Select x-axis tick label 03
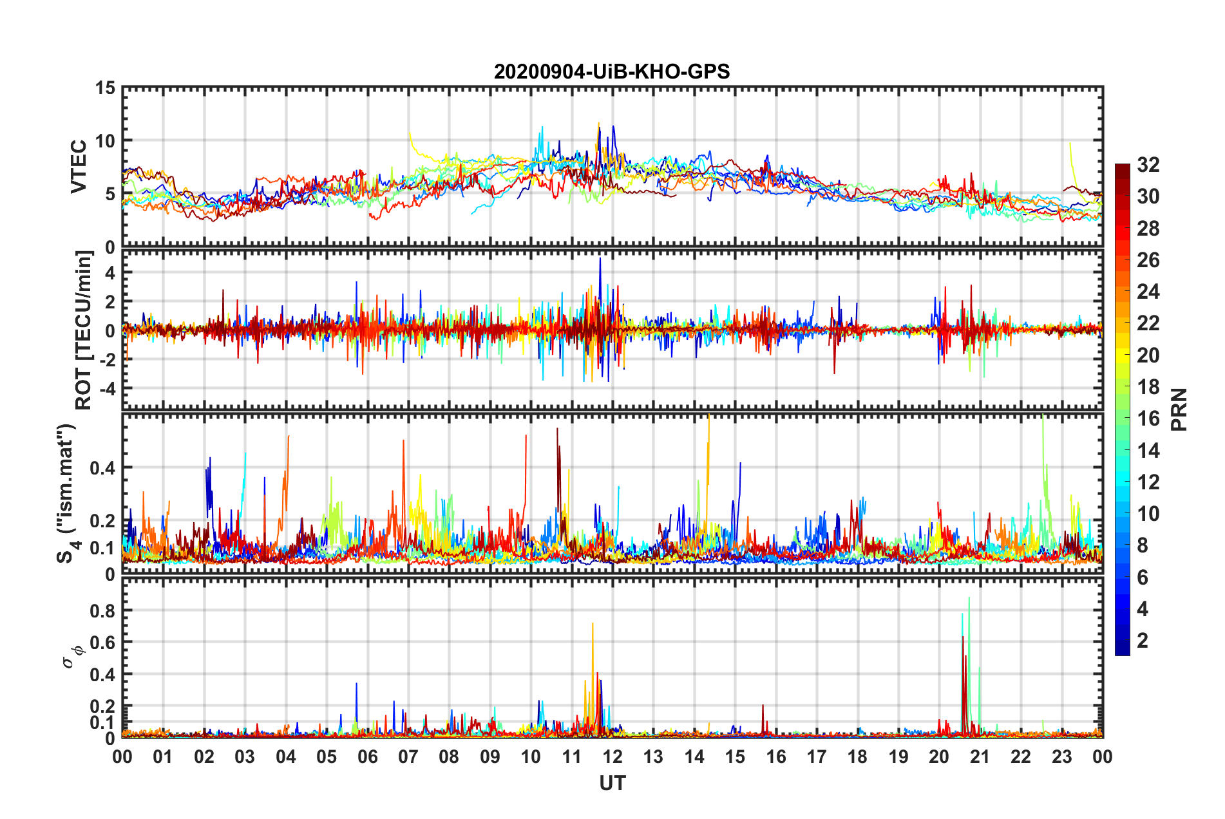 [x=245, y=757]
